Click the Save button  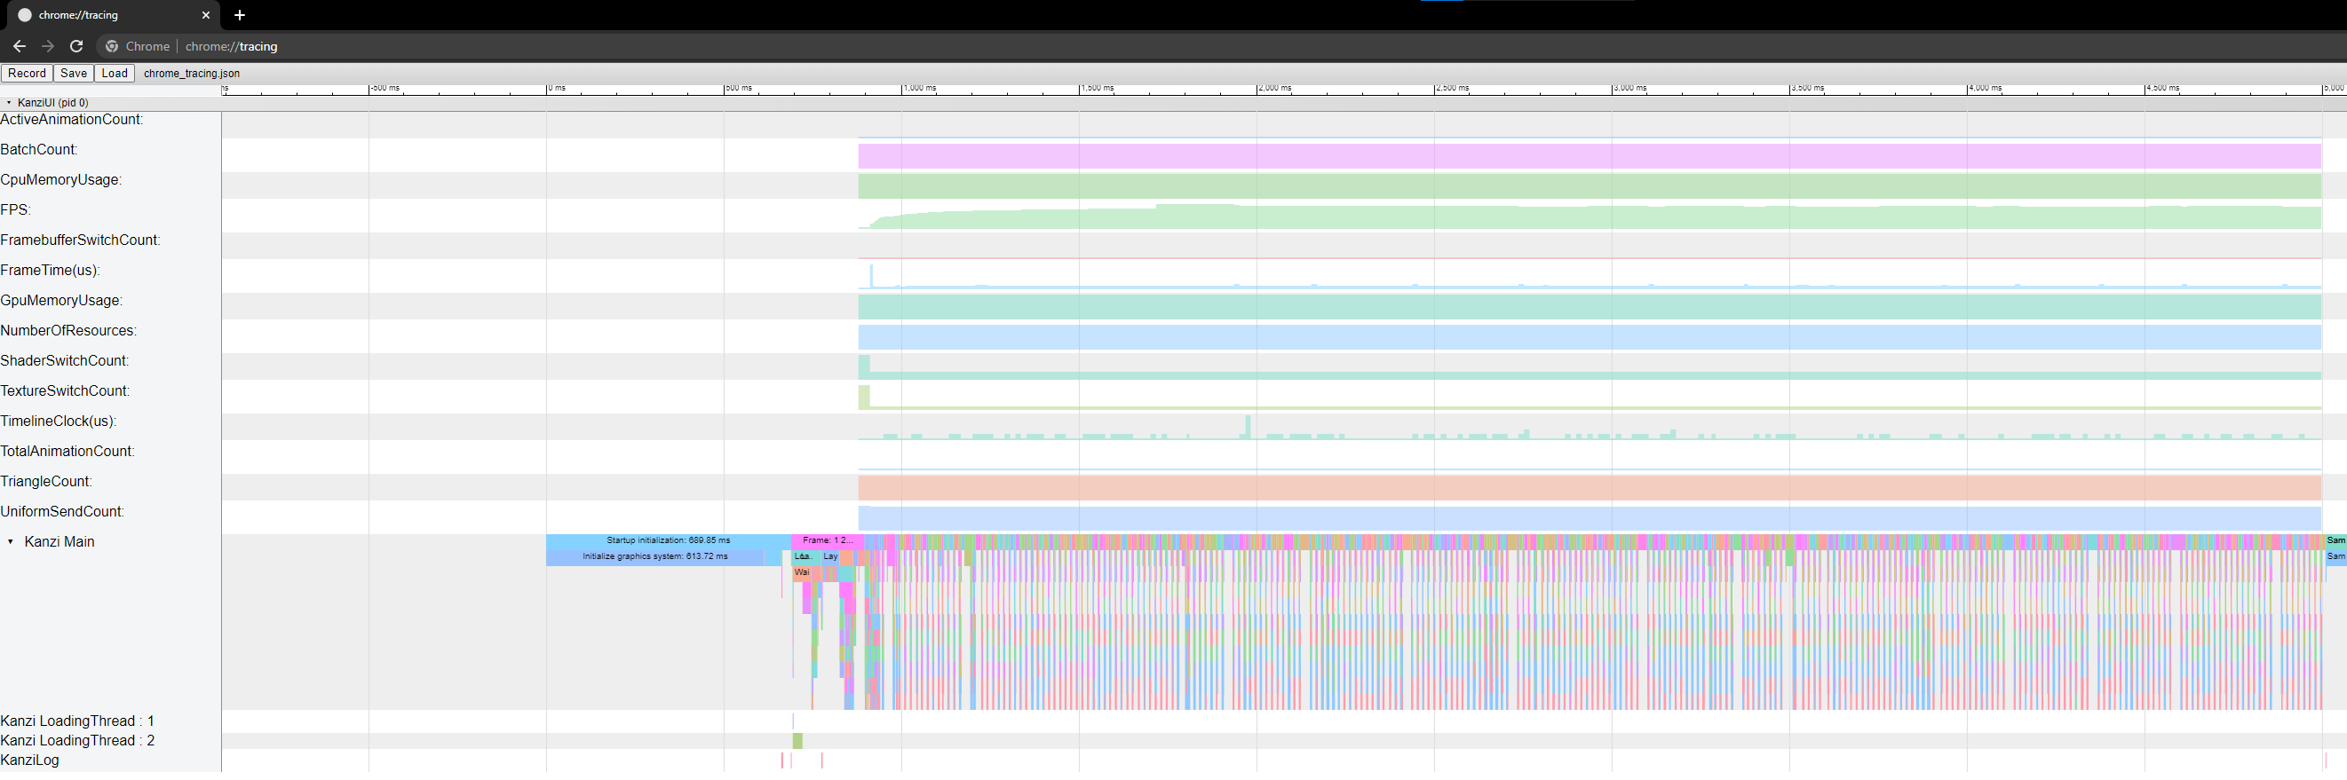point(74,74)
